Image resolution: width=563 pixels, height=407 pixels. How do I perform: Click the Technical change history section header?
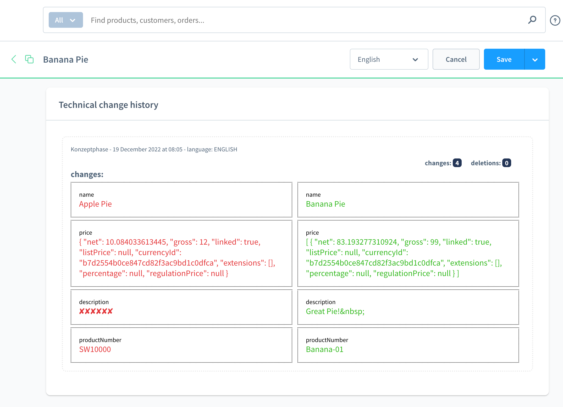[x=108, y=105]
